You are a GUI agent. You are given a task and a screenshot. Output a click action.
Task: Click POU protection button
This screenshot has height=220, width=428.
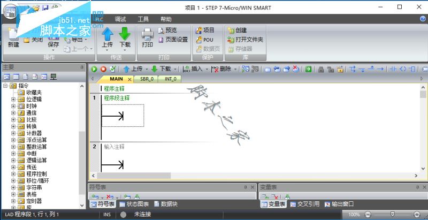pyautogui.click(x=204, y=40)
